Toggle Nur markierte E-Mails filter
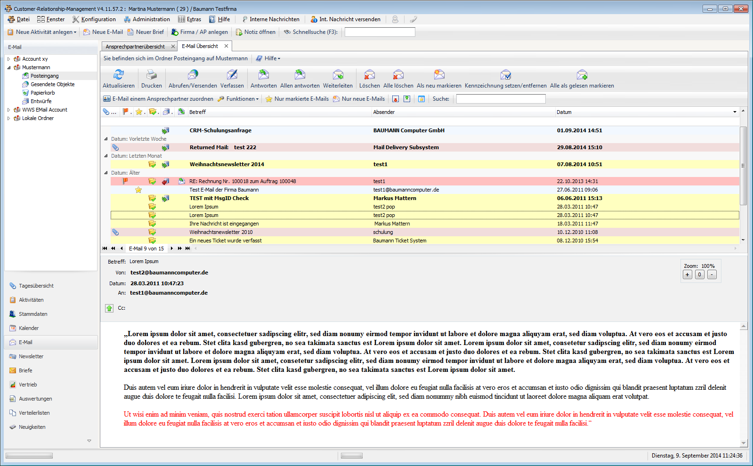The width and height of the screenshot is (753, 466). point(297,99)
